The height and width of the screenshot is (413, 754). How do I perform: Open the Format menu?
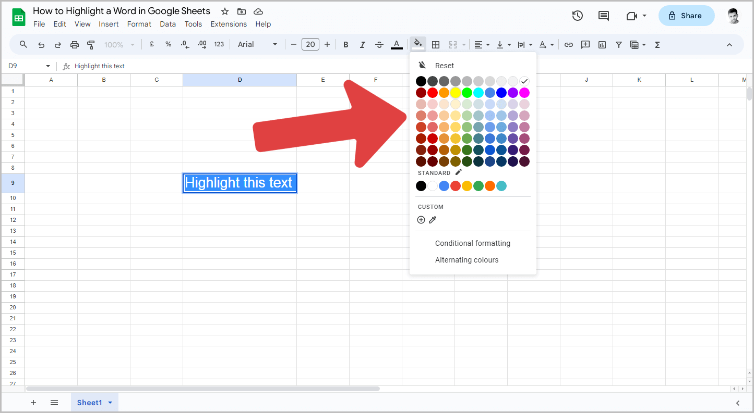pos(139,24)
